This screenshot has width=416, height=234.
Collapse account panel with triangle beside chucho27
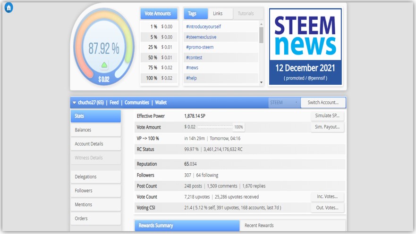coord(74,103)
